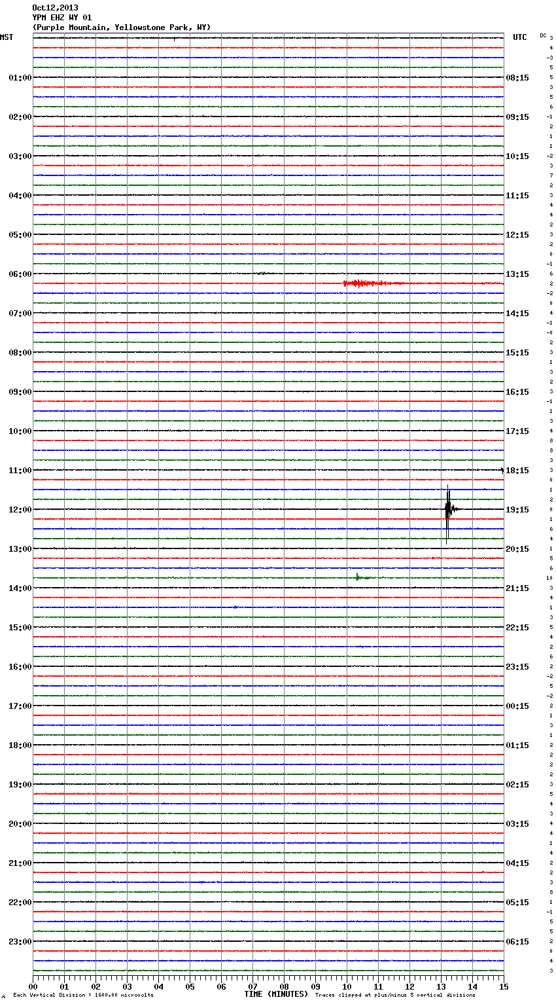Viewport: 556px width, 1004px height.
Task: Select the 20:00 MST time label
Action: 20,824
